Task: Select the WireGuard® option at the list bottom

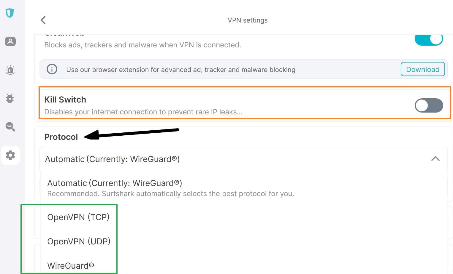Action: coord(71,266)
